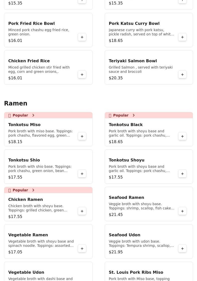Add Chicken Ramen to order
The height and width of the screenshot is (281, 197).
click(82, 211)
